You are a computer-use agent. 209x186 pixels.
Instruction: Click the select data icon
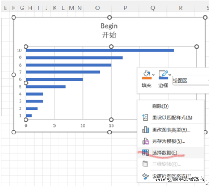(x=145, y=152)
